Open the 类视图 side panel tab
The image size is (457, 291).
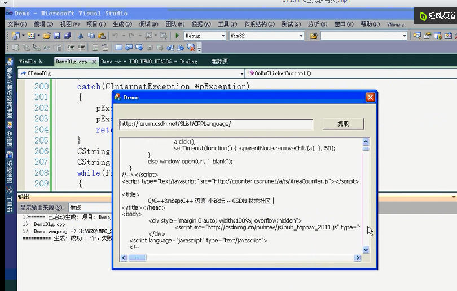click(x=10, y=135)
